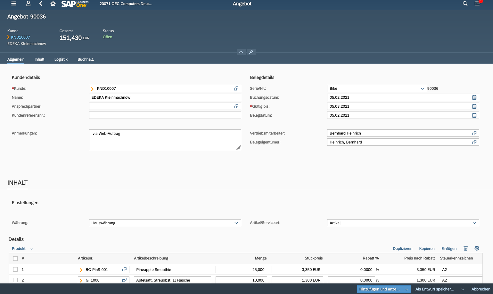Open notifications icon with red badge

point(477,4)
